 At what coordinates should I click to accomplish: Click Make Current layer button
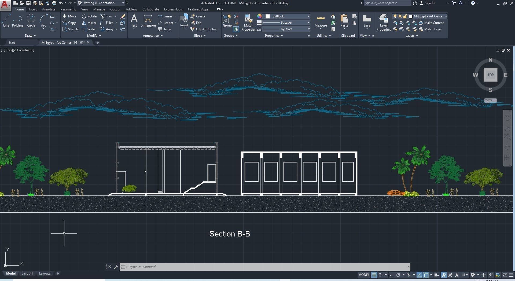431,23
